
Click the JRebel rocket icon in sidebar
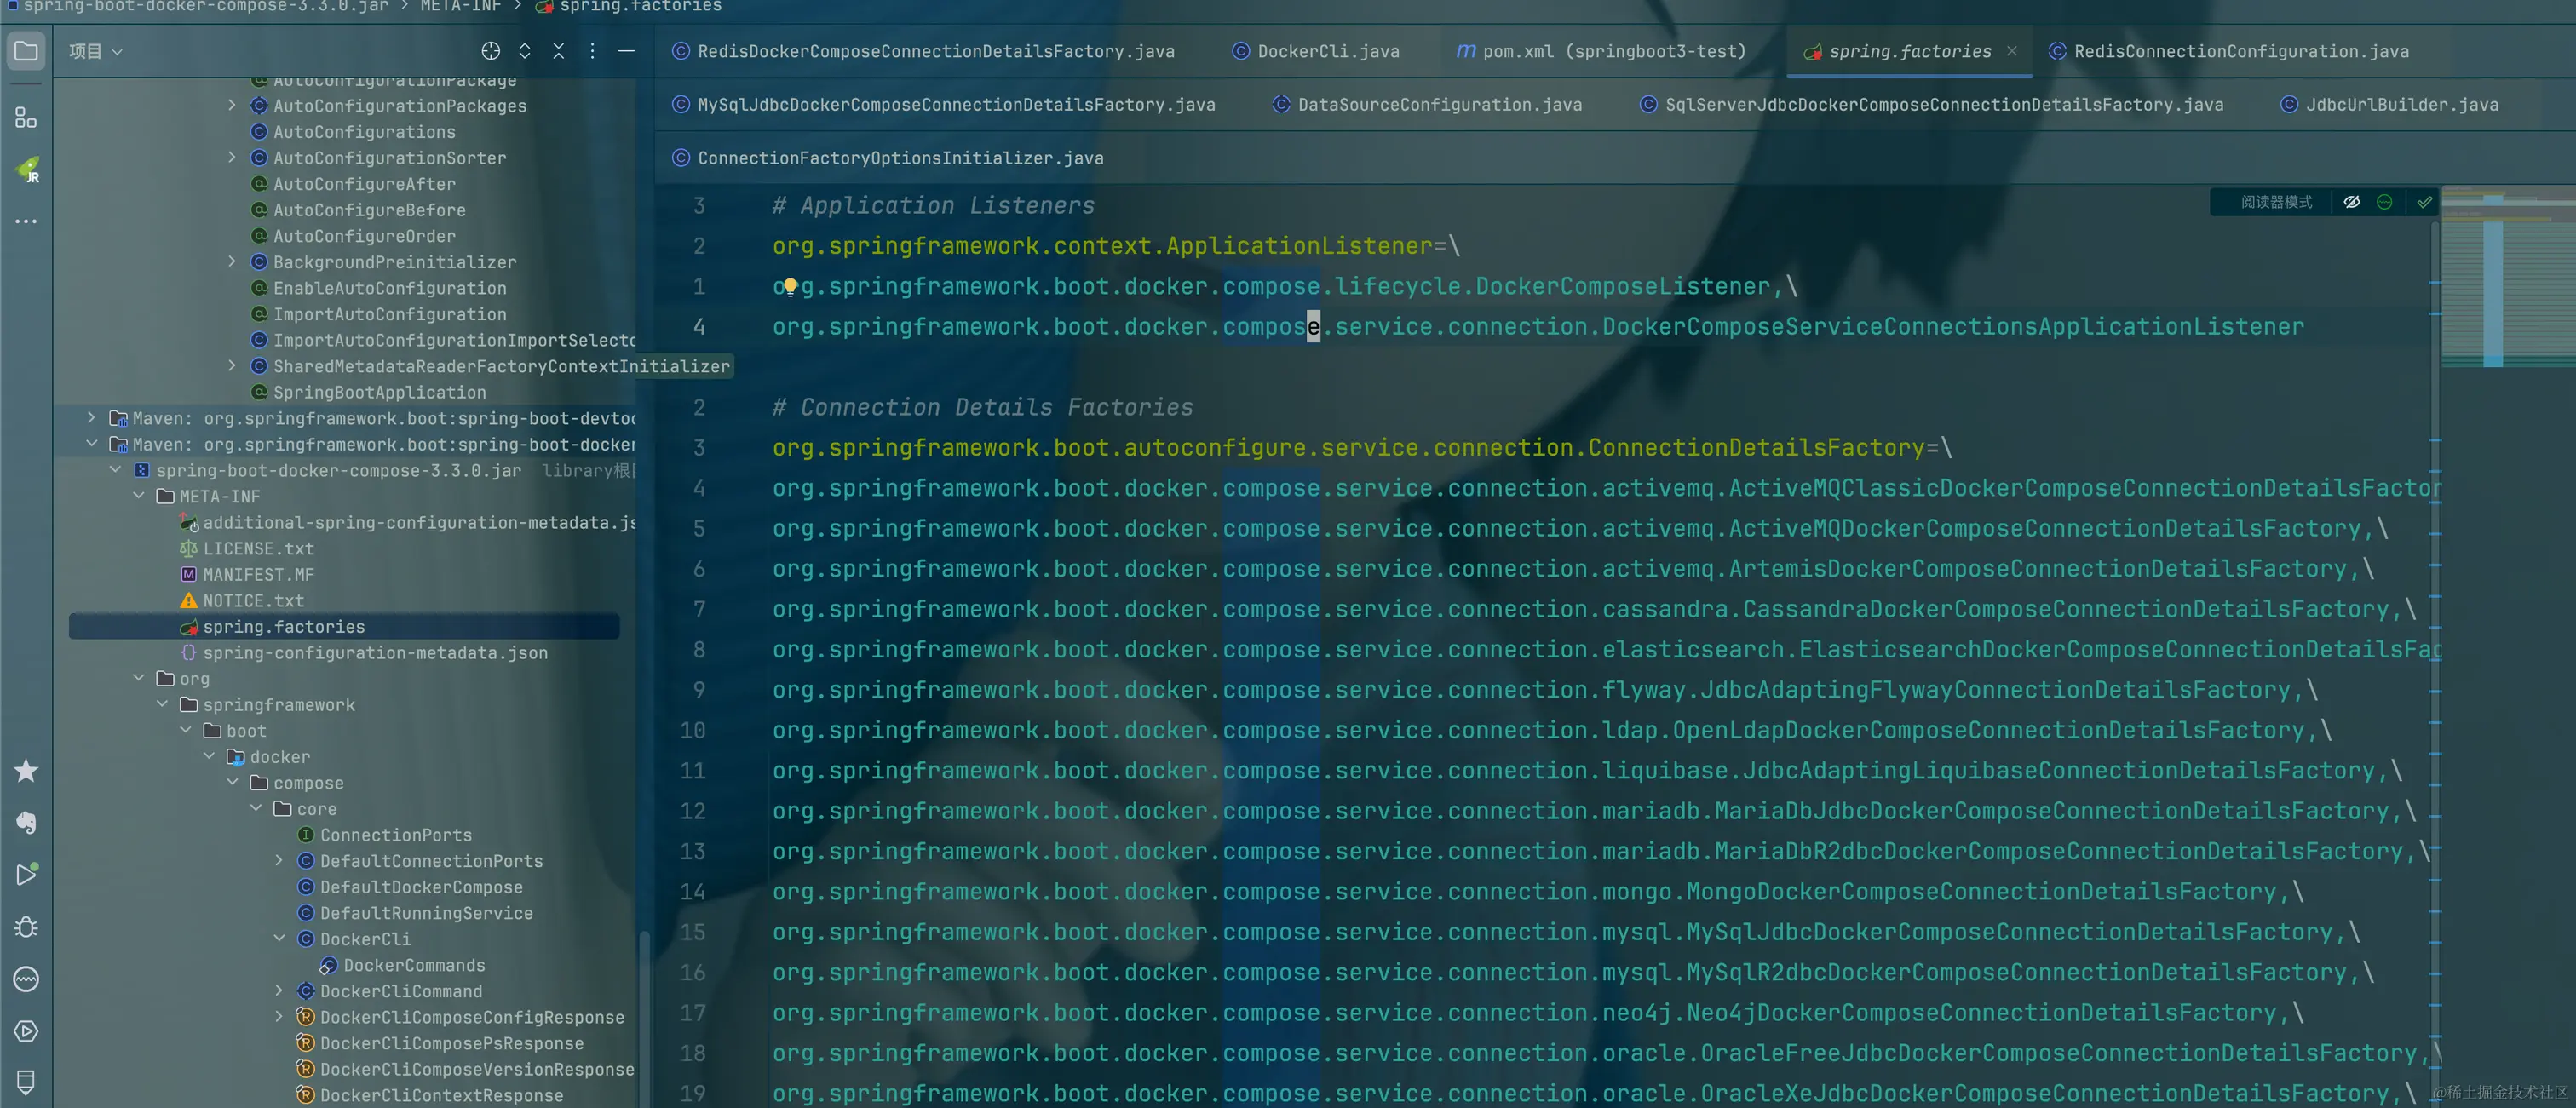[28, 169]
